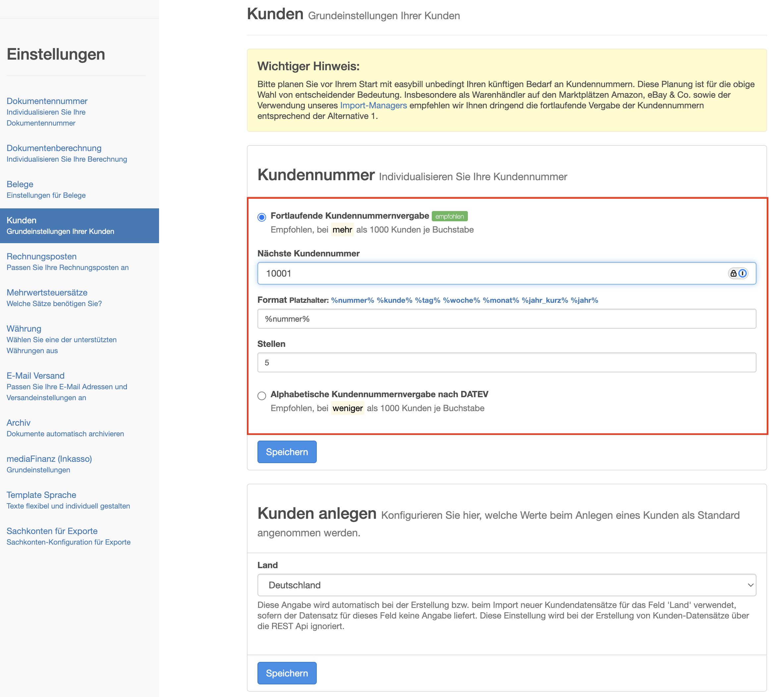This screenshot has height=697, width=778.
Task: Click the highlighted word 'mehr'
Action: tap(342, 229)
